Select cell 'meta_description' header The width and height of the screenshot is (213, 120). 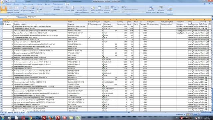168,22
